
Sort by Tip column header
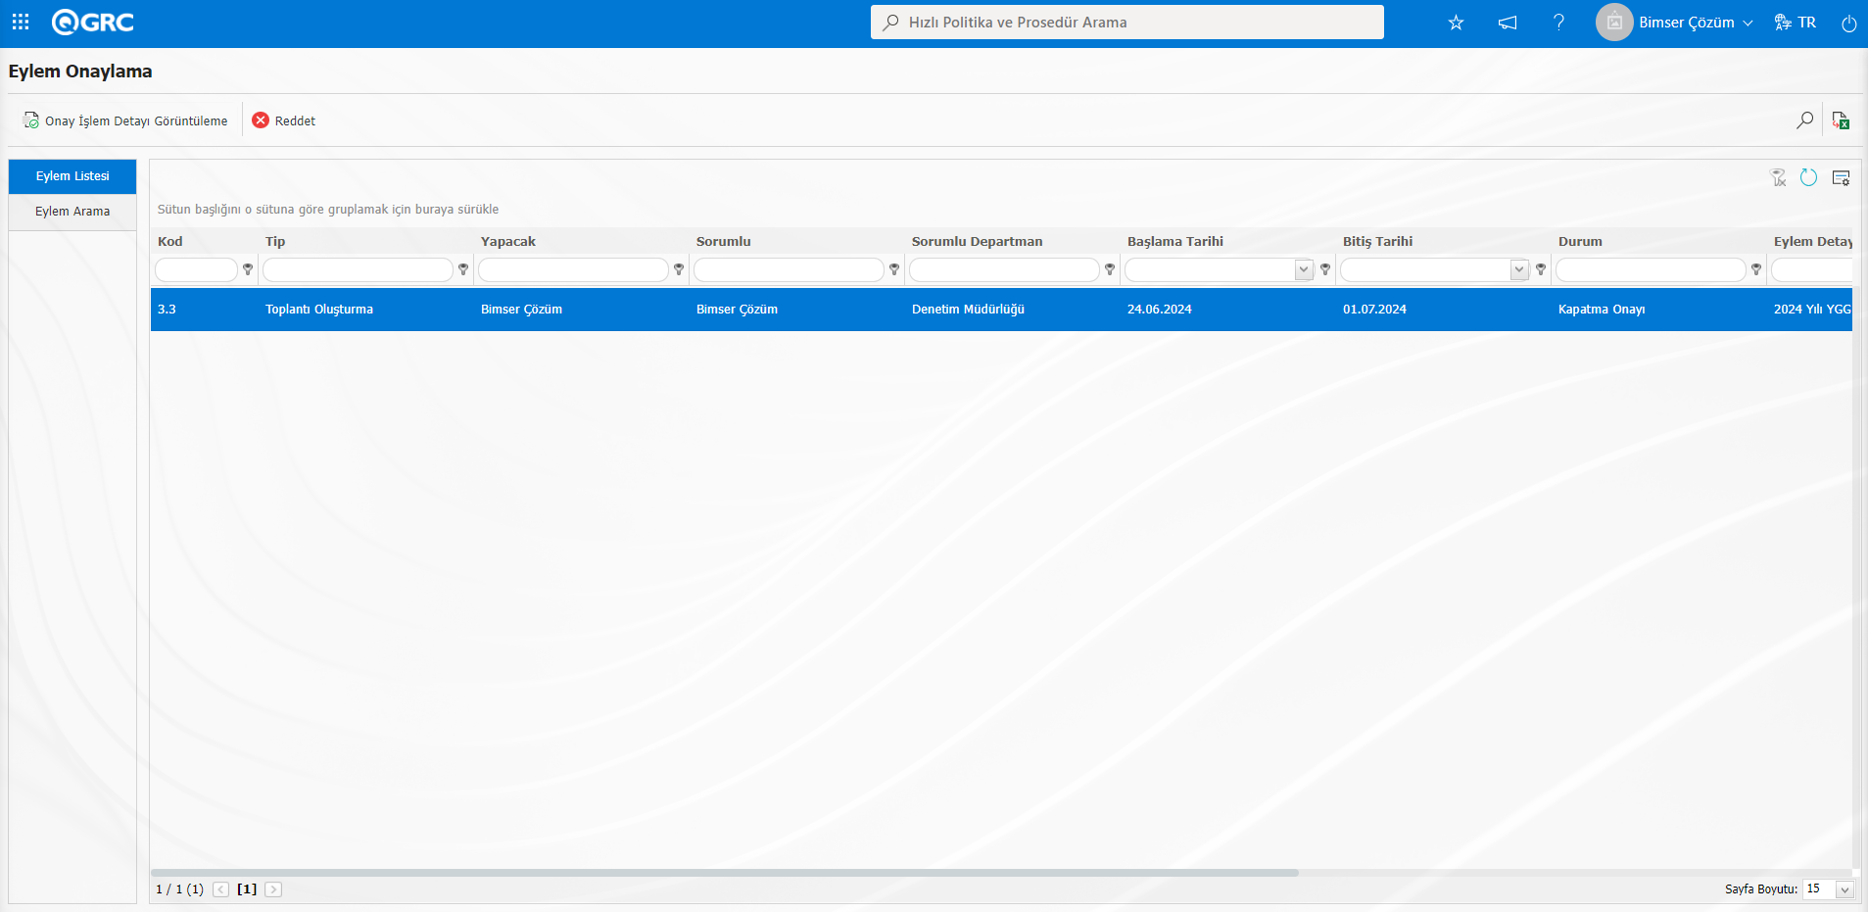(x=275, y=242)
